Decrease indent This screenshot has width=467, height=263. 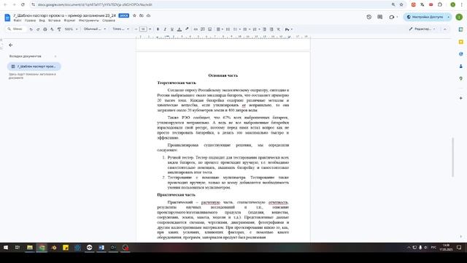point(264,29)
